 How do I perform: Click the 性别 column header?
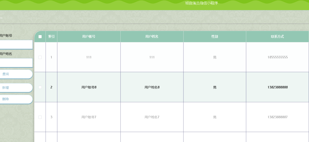point(215,37)
